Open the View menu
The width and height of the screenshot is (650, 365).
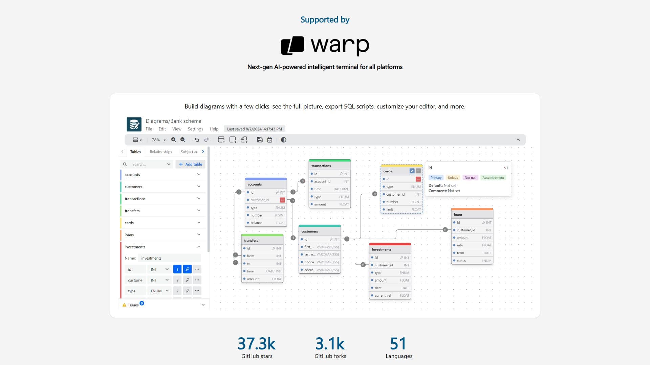click(x=177, y=129)
